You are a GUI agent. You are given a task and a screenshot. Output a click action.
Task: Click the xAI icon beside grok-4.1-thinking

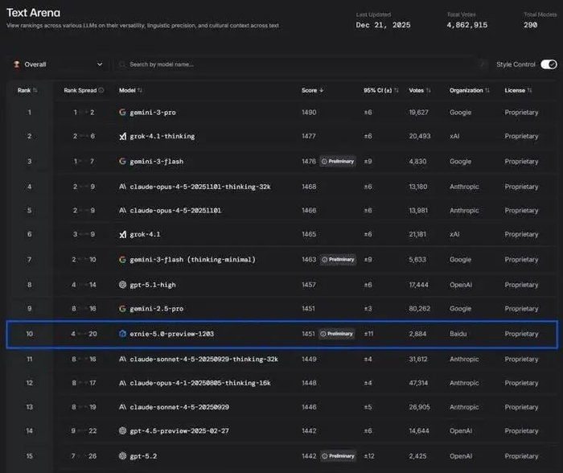(x=122, y=136)
